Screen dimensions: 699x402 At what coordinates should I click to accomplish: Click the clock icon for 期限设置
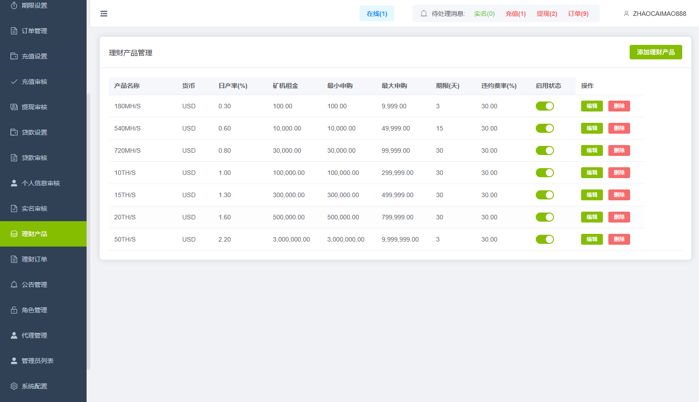(14, 5)
